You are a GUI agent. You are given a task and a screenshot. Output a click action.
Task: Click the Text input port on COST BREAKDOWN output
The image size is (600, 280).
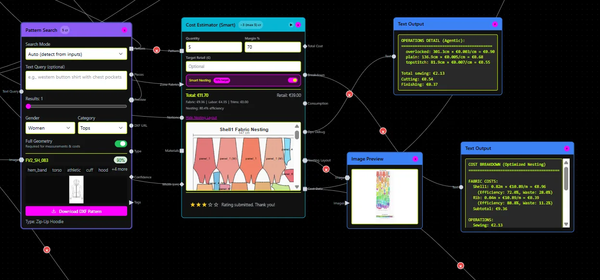pyautogui.click(x=461, y=187)
